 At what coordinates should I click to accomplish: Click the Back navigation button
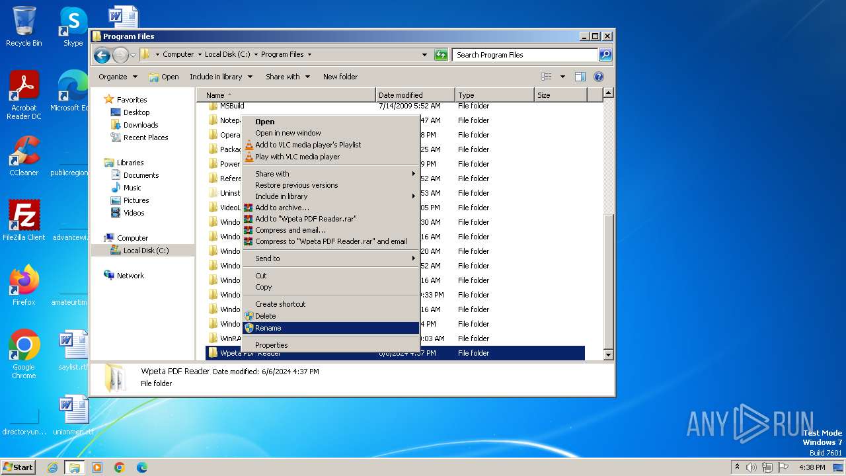(102, 55)
